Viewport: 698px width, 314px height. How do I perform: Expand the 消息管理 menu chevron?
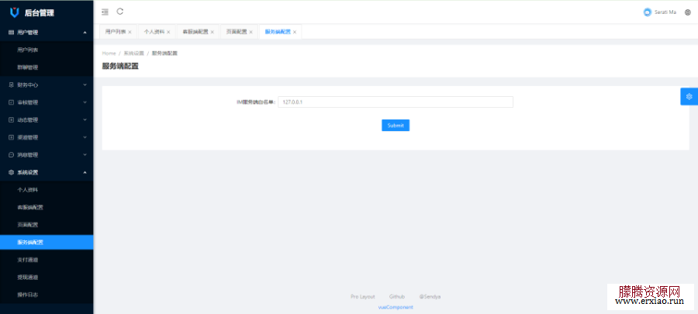[85, 155]
